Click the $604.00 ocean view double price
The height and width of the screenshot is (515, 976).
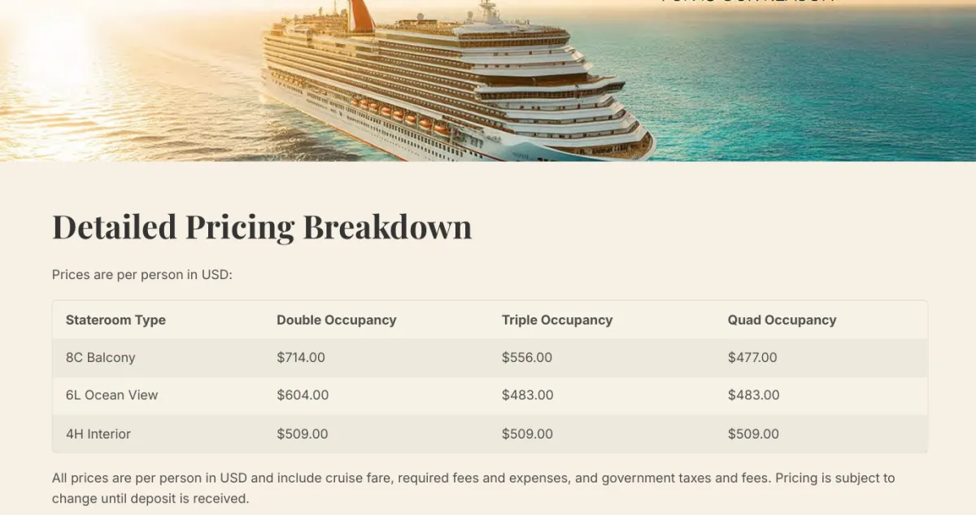coord(303,395)
